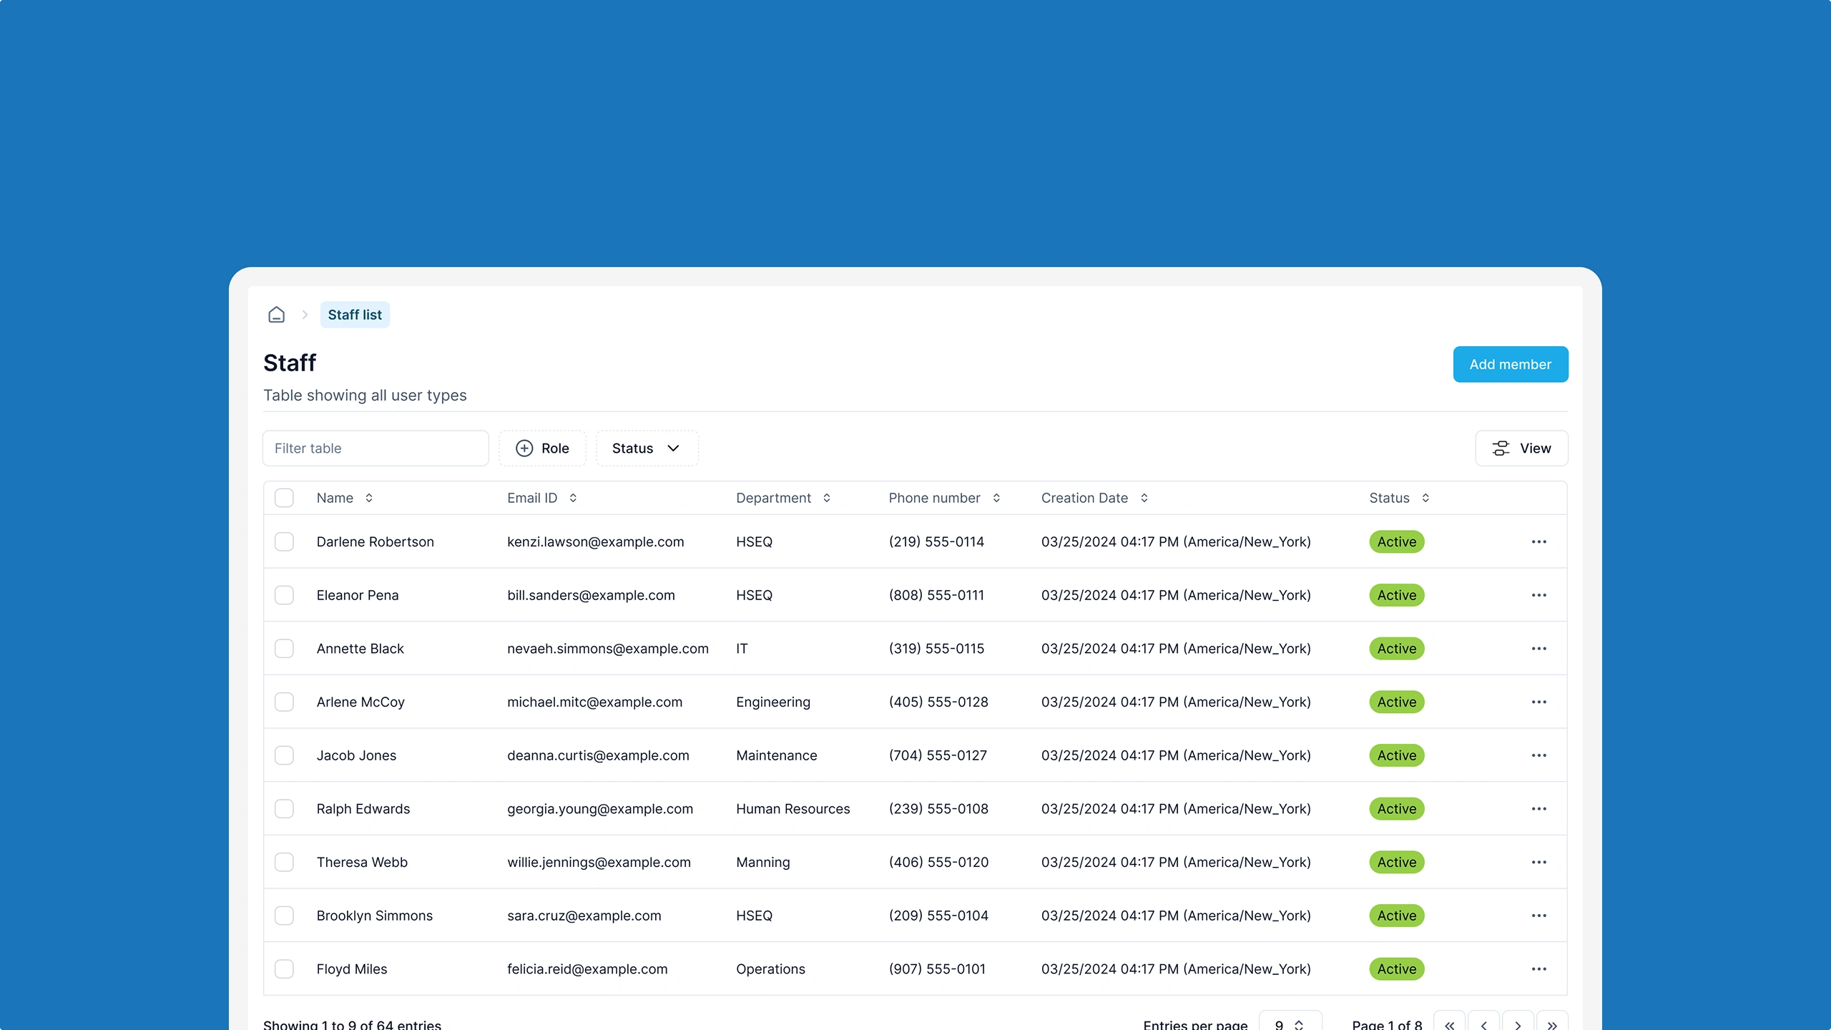Image resolution: width=1831 pixels, height=1030 pixels.
Task: Click the home breadcrumb icon
Action: pos(276,315)
